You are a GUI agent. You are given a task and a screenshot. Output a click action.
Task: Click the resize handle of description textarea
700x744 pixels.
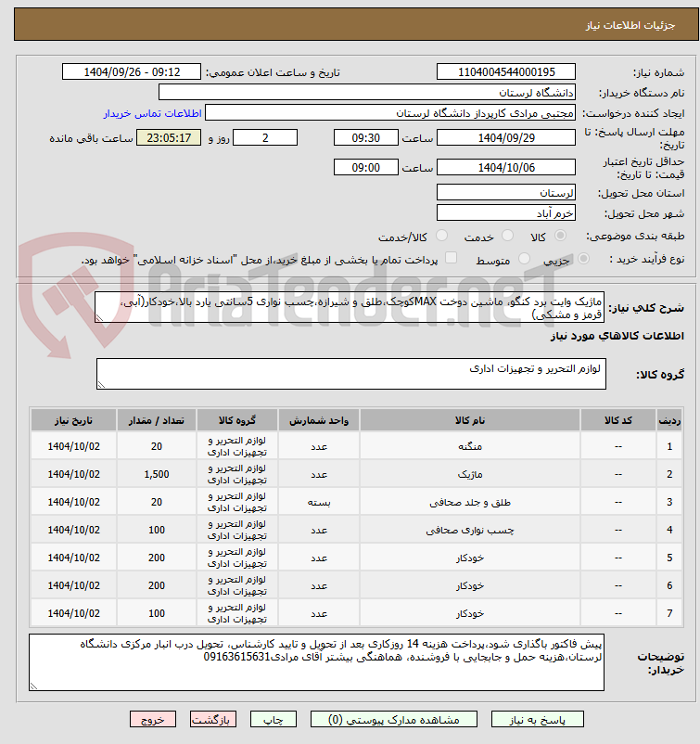[99, 318]
